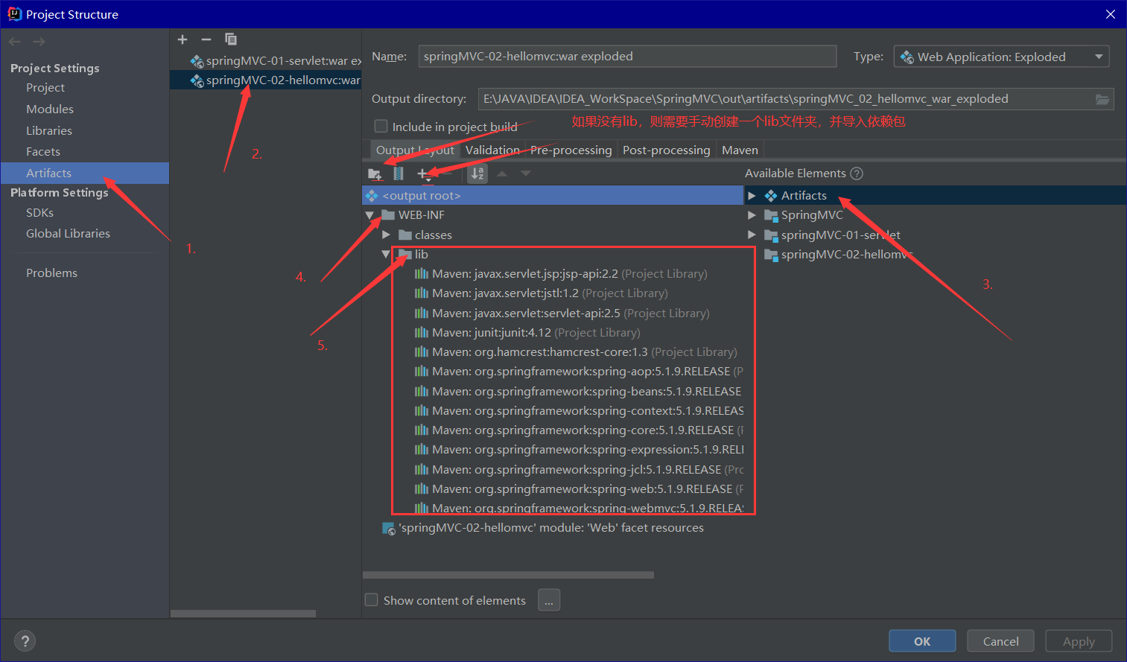Viewport: 1127px width, 662px height.
Task: Edit the artifact Name field
Action: coord(627,57)
